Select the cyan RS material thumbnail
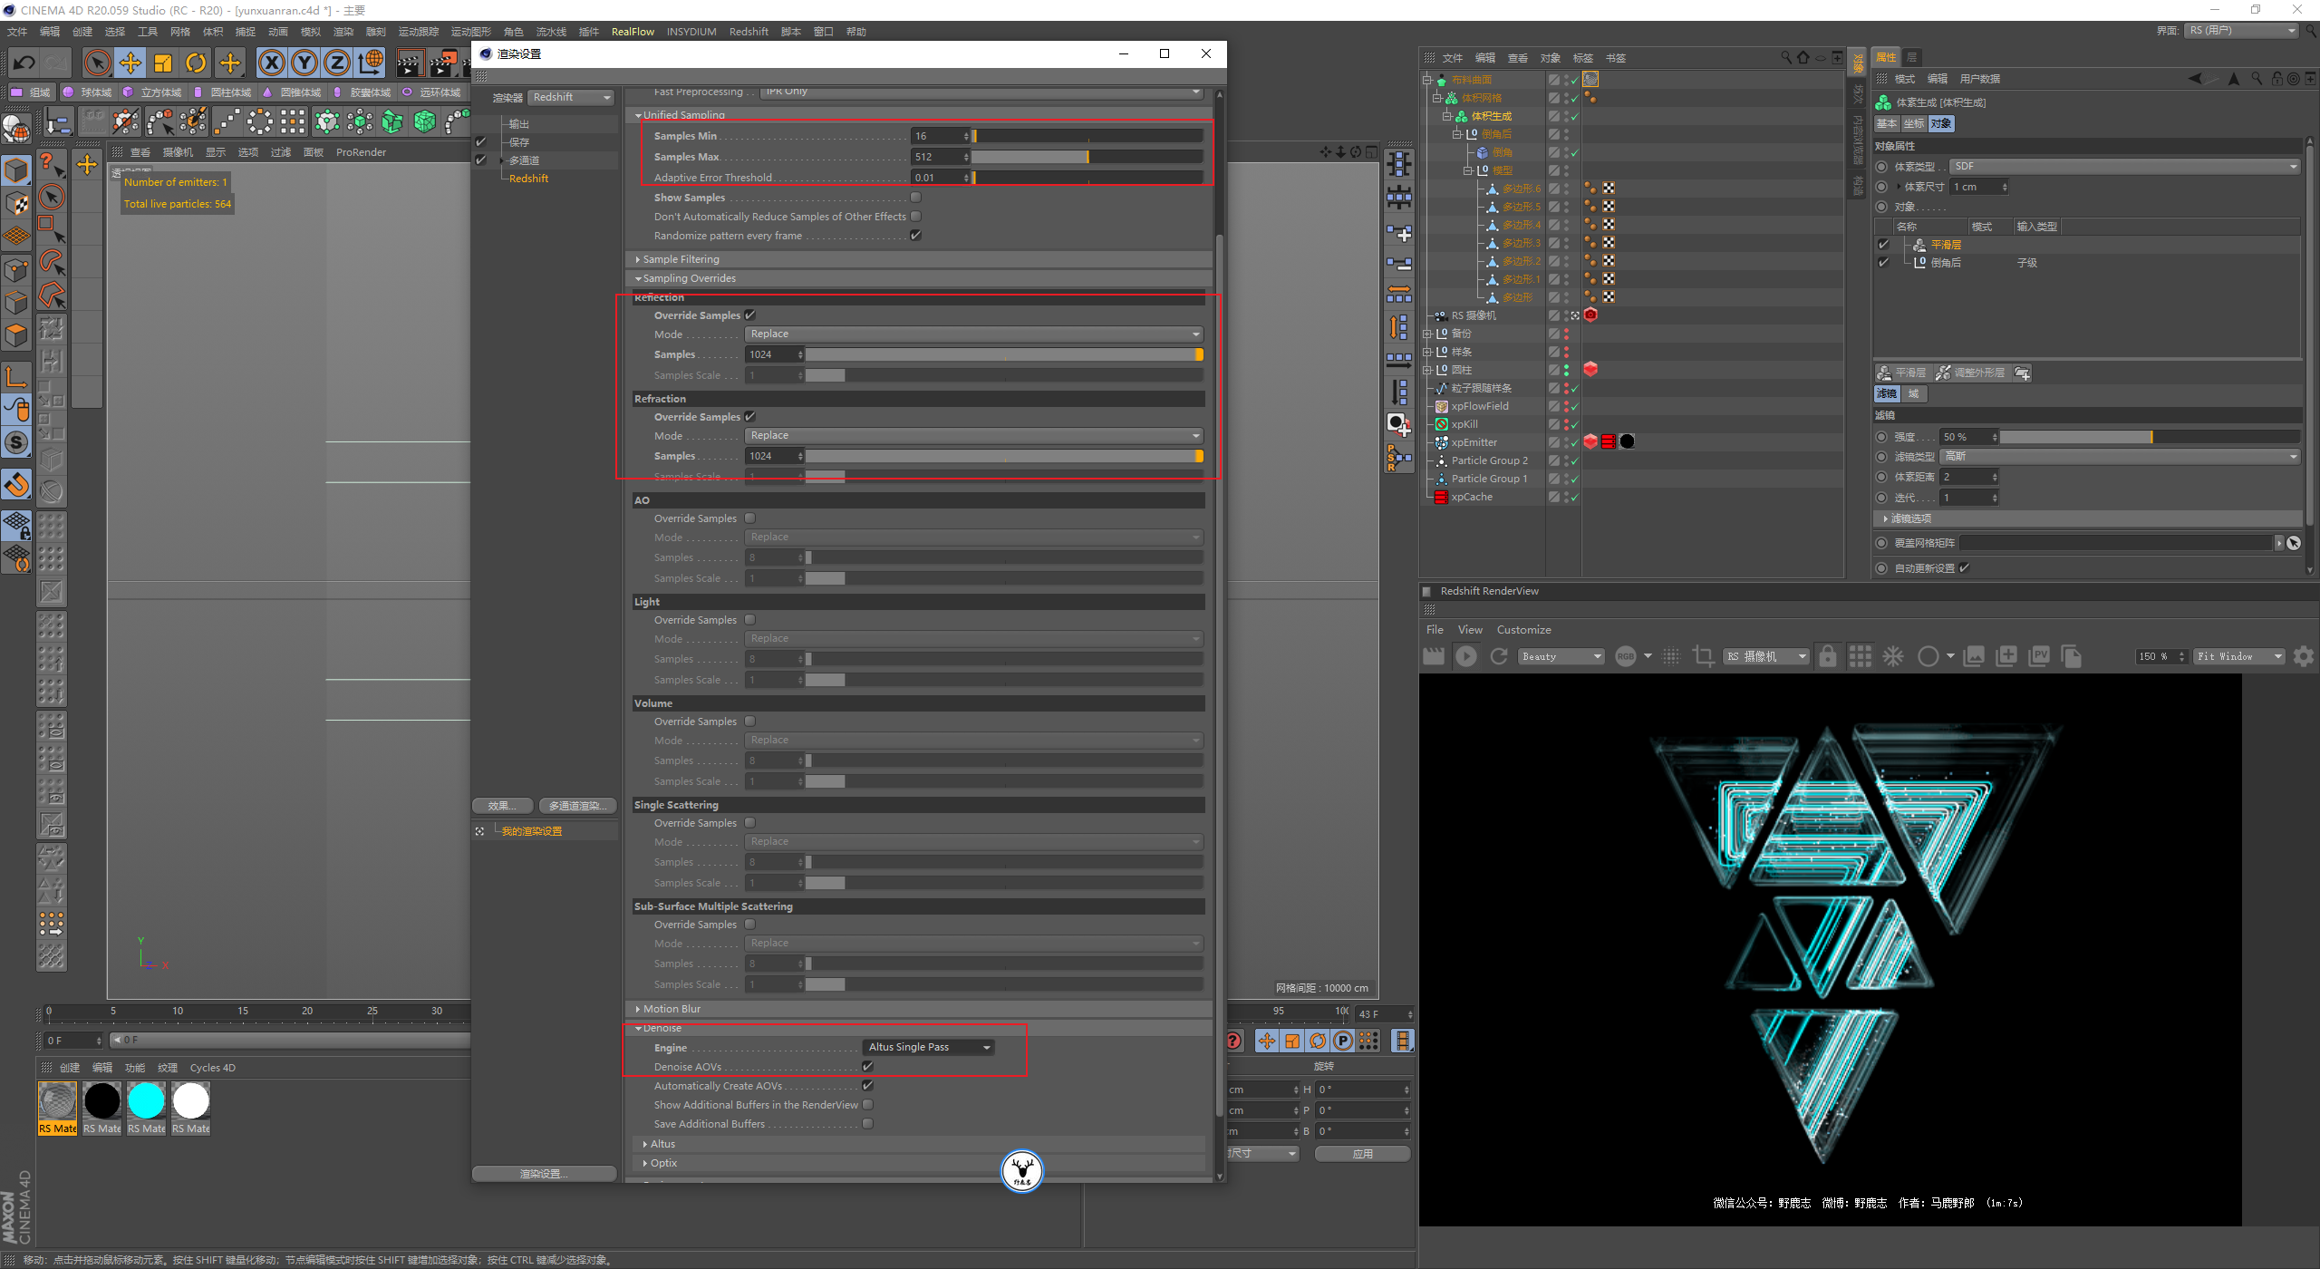Screen dimensions: 2320x1269 click(x=146, y=1101)
